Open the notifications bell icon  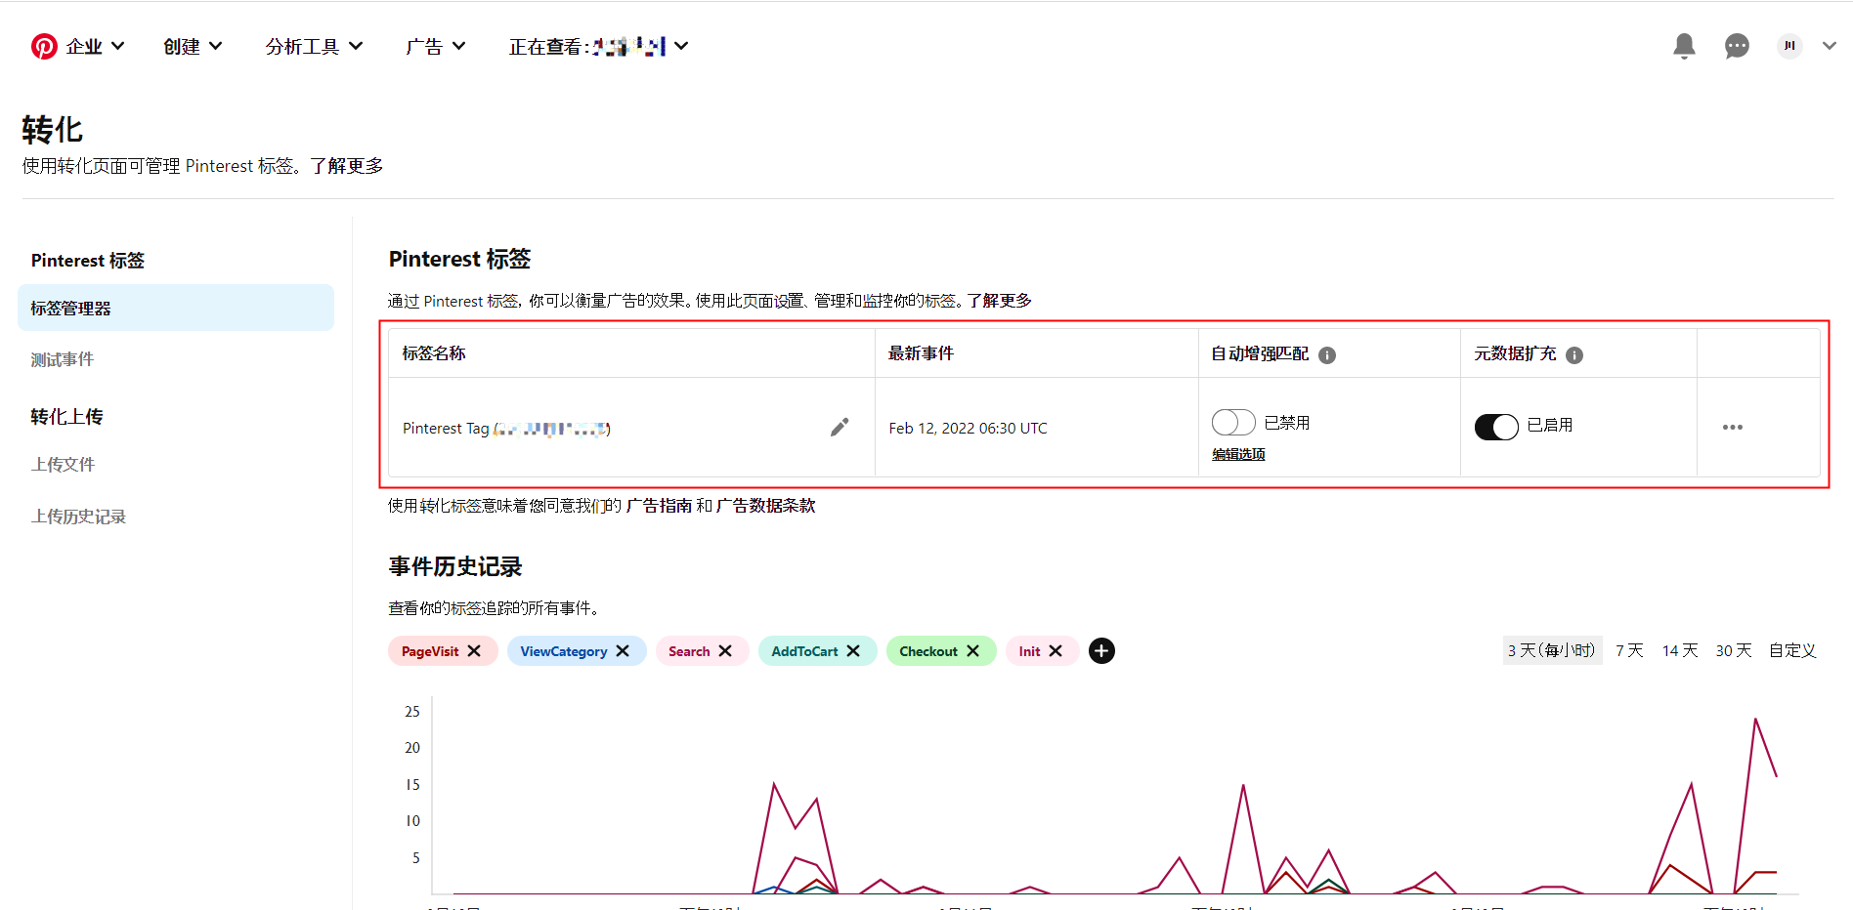1684,46
